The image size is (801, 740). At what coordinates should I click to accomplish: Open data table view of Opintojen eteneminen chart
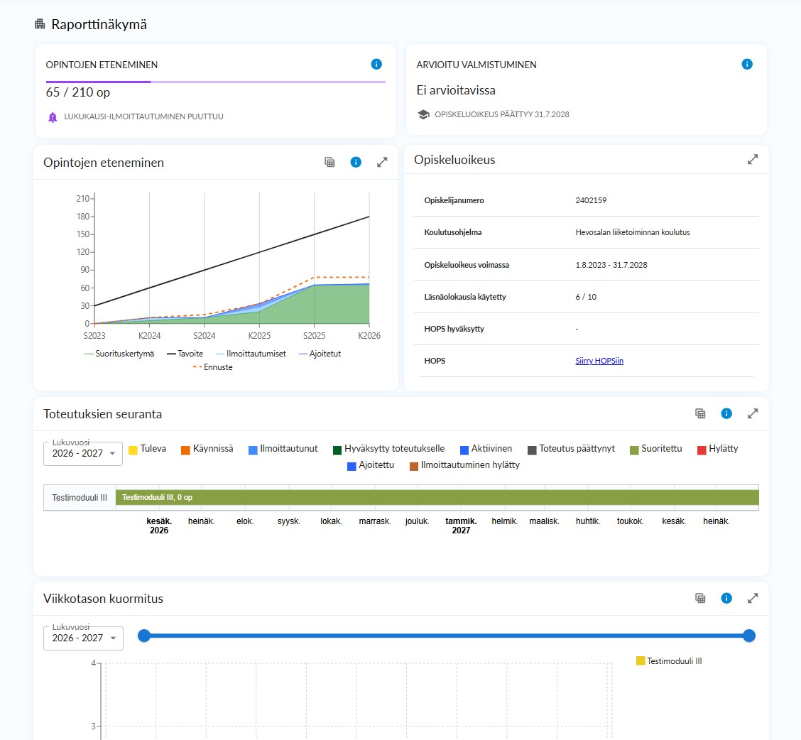point(330,162)
